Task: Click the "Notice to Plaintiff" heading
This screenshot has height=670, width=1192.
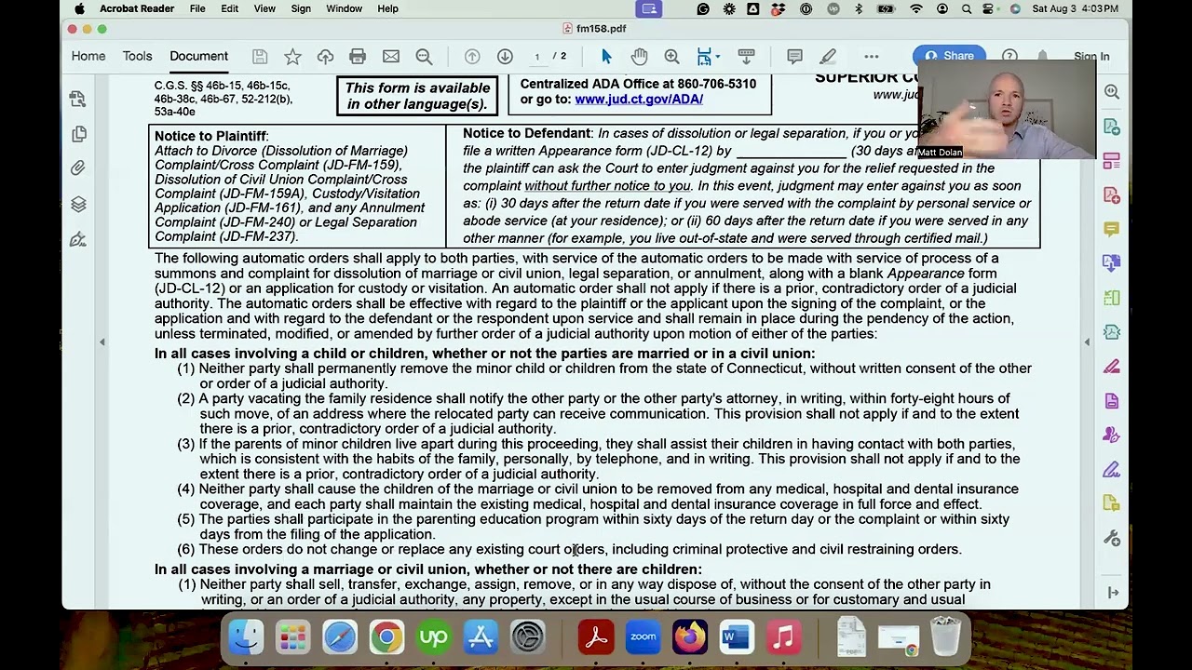Action: click(210, 136)
